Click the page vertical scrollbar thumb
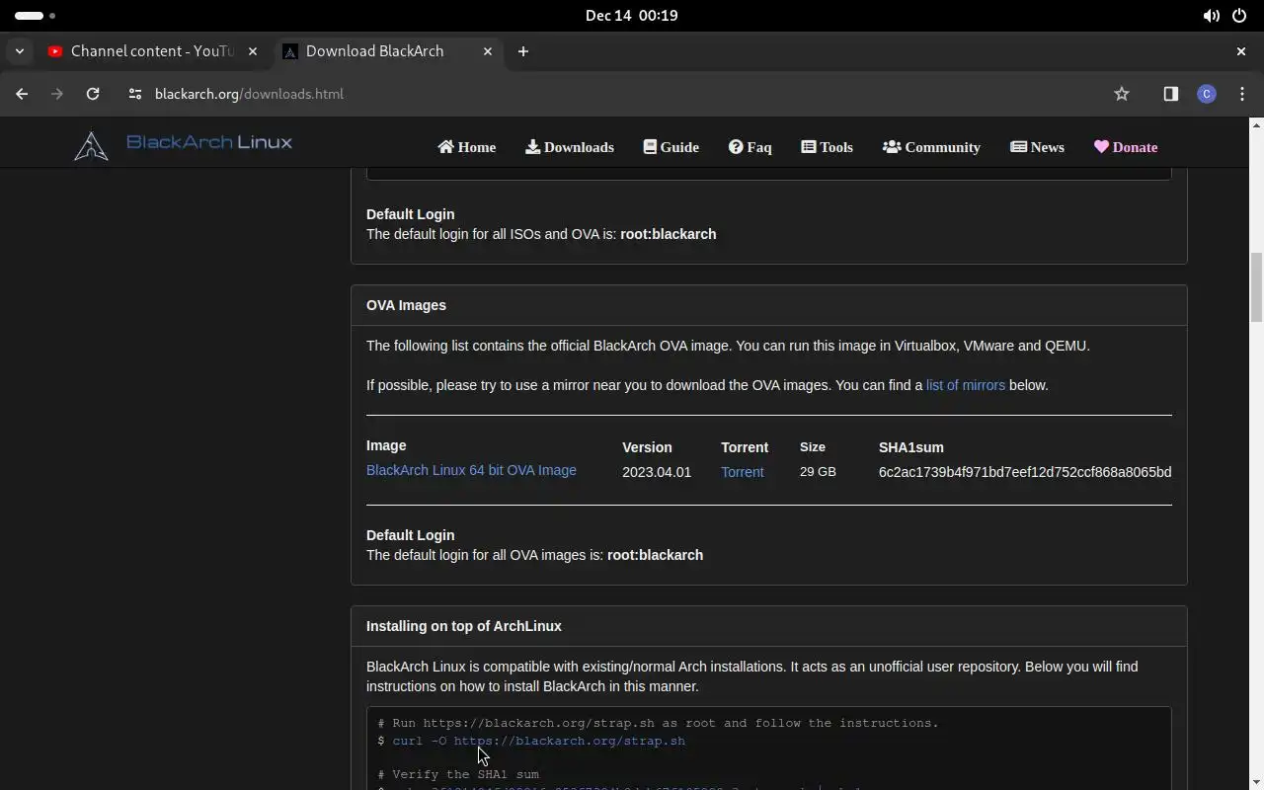This screenshot has height=790, width=1264. tap(1256, 287)
